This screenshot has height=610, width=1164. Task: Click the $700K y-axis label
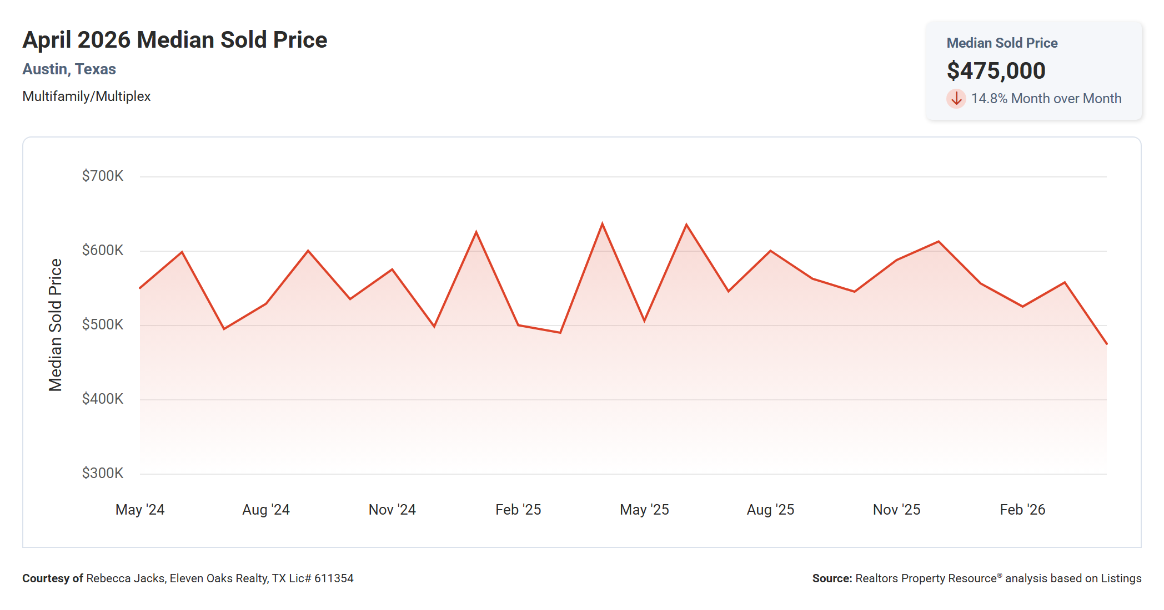[103, 176]
